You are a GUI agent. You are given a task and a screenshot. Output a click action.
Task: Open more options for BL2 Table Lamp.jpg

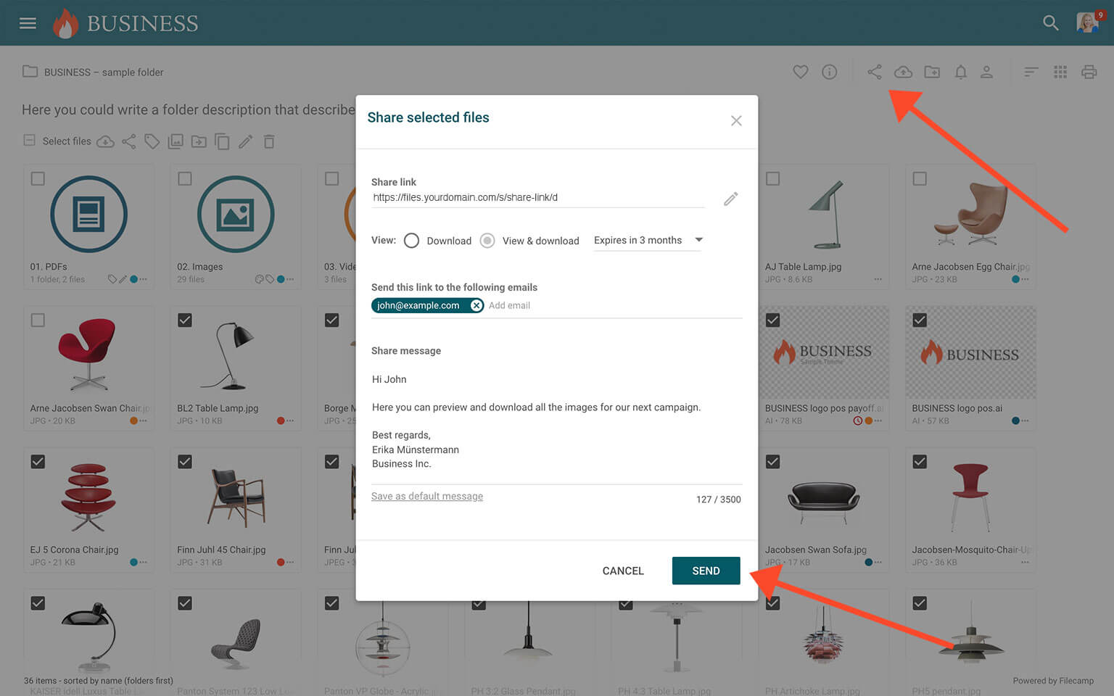coord(290,420)
